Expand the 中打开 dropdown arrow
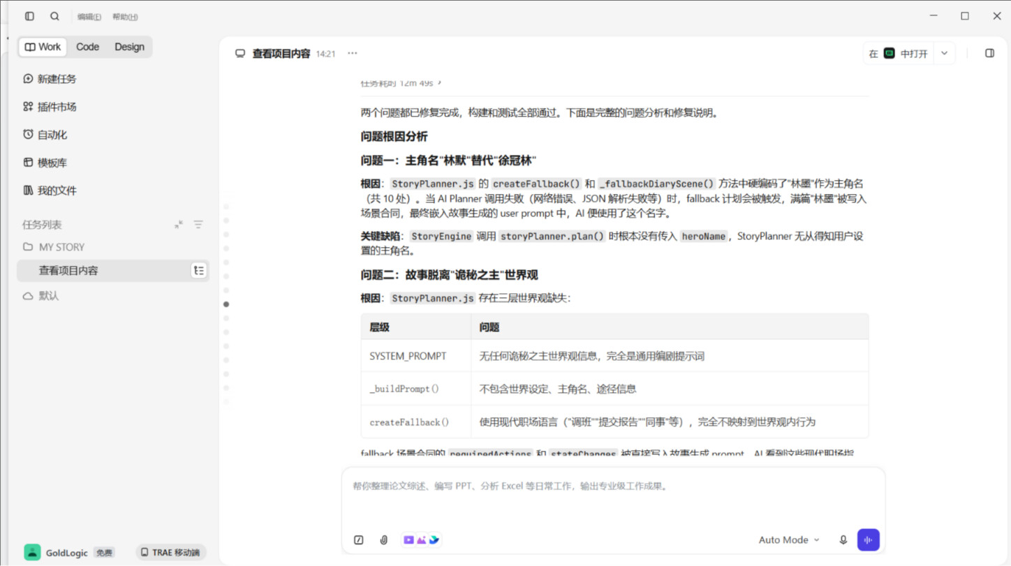The width and height of the screenshot is (1011, 566). point(945,53)
